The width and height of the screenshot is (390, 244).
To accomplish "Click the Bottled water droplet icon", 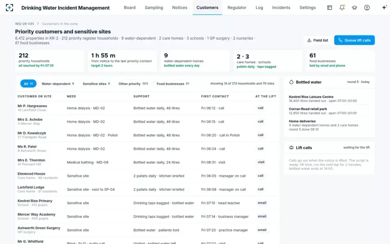I will click(x=291, y=82).
